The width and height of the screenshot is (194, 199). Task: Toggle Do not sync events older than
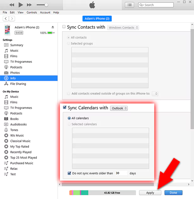pyautogui.click(x=69, y=173)
